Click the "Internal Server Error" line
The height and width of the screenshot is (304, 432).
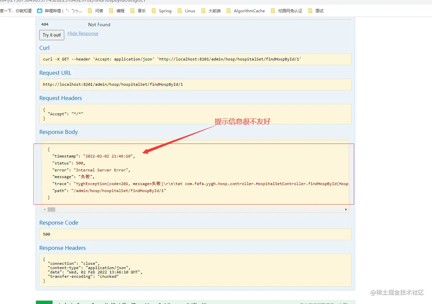coord(91,170)
